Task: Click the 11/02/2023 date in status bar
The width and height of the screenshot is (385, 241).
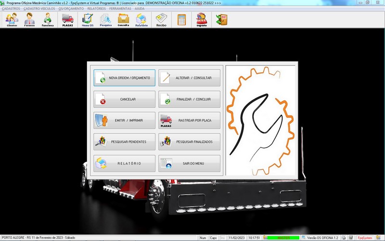Action: [x=237, y=238]
